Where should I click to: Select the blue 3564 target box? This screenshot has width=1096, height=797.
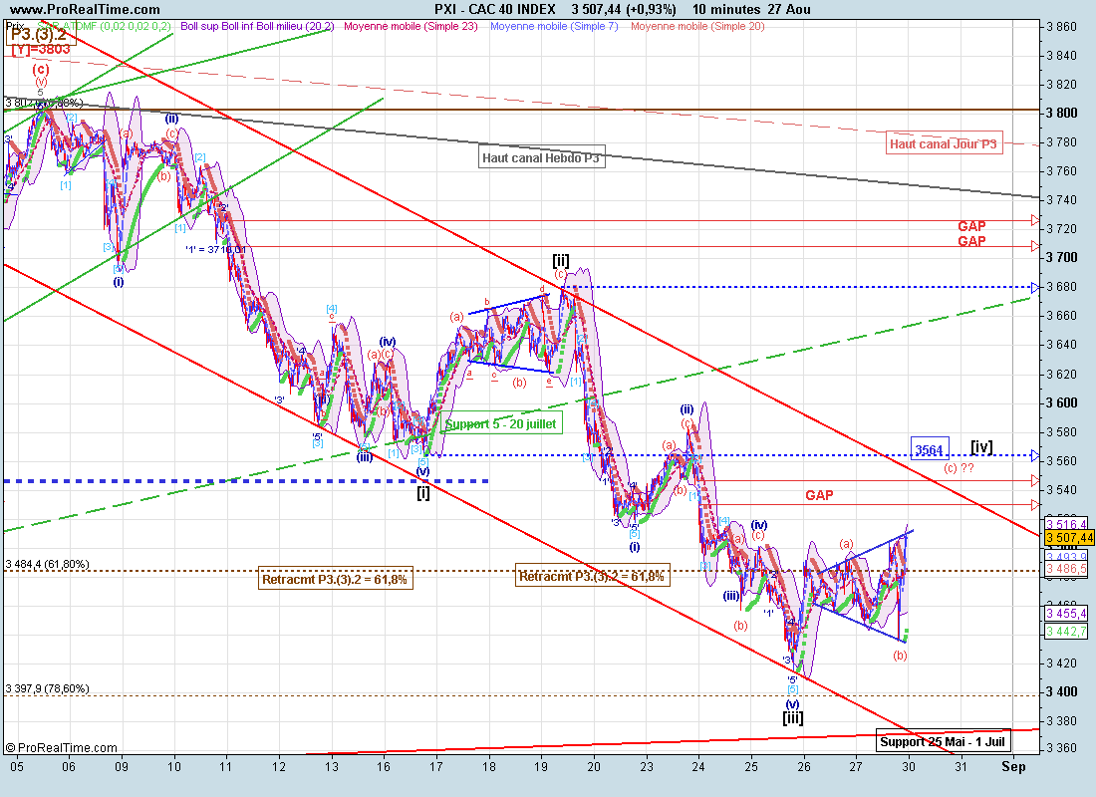tap(929, 449)
